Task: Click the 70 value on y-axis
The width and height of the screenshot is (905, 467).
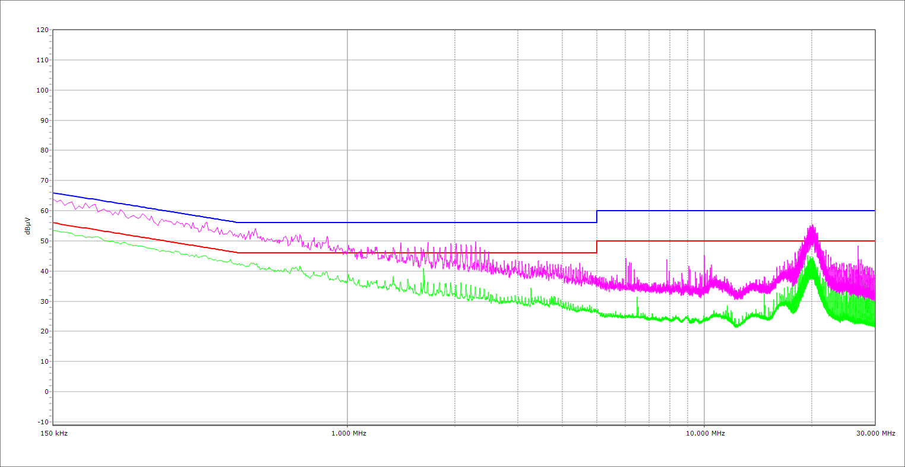Action: click(x=44, y=180)
